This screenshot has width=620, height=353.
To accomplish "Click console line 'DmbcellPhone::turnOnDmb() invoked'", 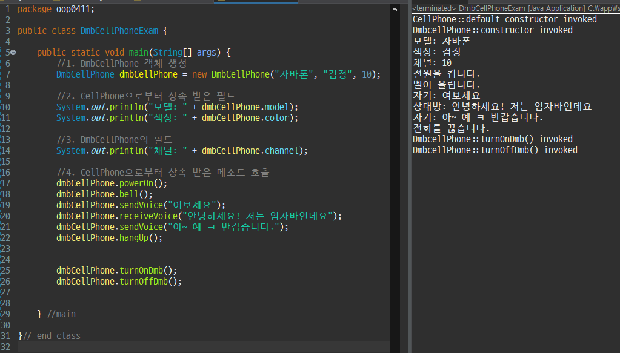I will 492,139.
